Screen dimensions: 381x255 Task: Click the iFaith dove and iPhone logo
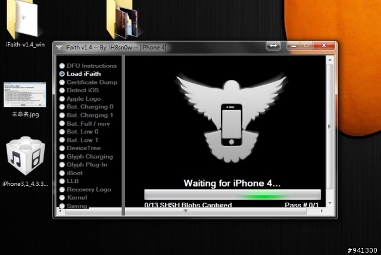[x=231, y=117]
